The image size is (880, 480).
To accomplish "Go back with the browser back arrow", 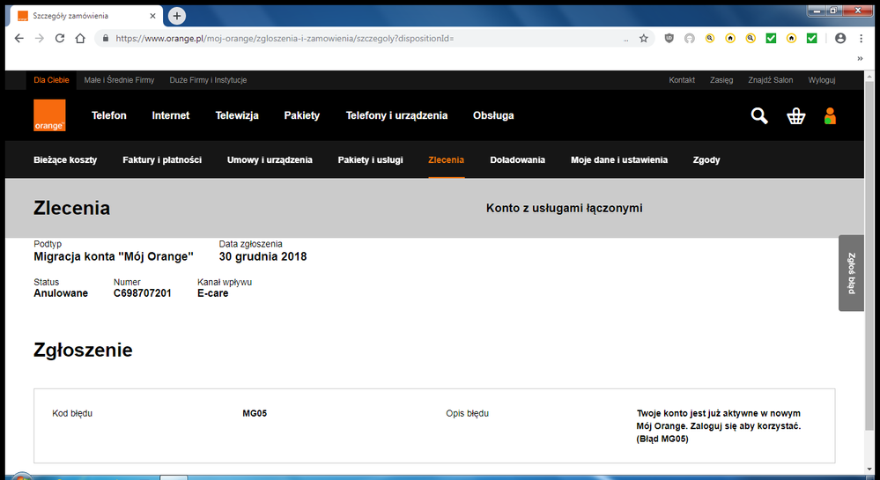I will click(x=19, y=38).
